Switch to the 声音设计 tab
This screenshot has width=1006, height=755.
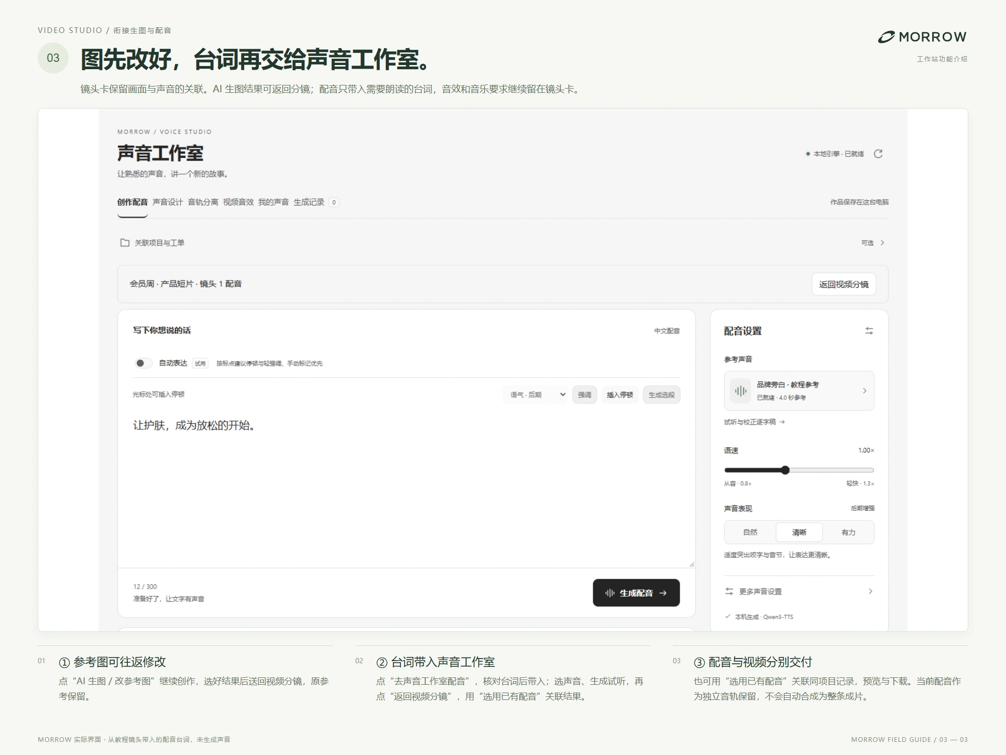pos(168,202)
